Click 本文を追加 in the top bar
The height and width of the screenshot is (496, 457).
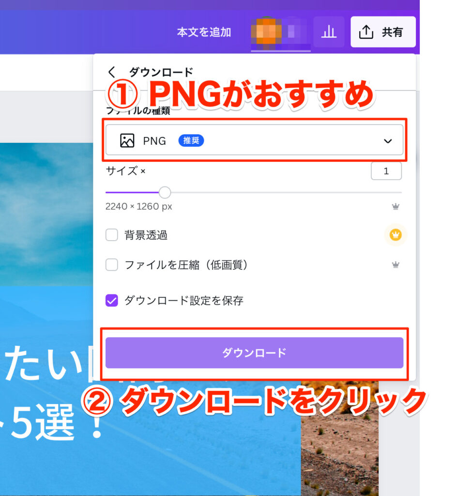coord(204,32)
